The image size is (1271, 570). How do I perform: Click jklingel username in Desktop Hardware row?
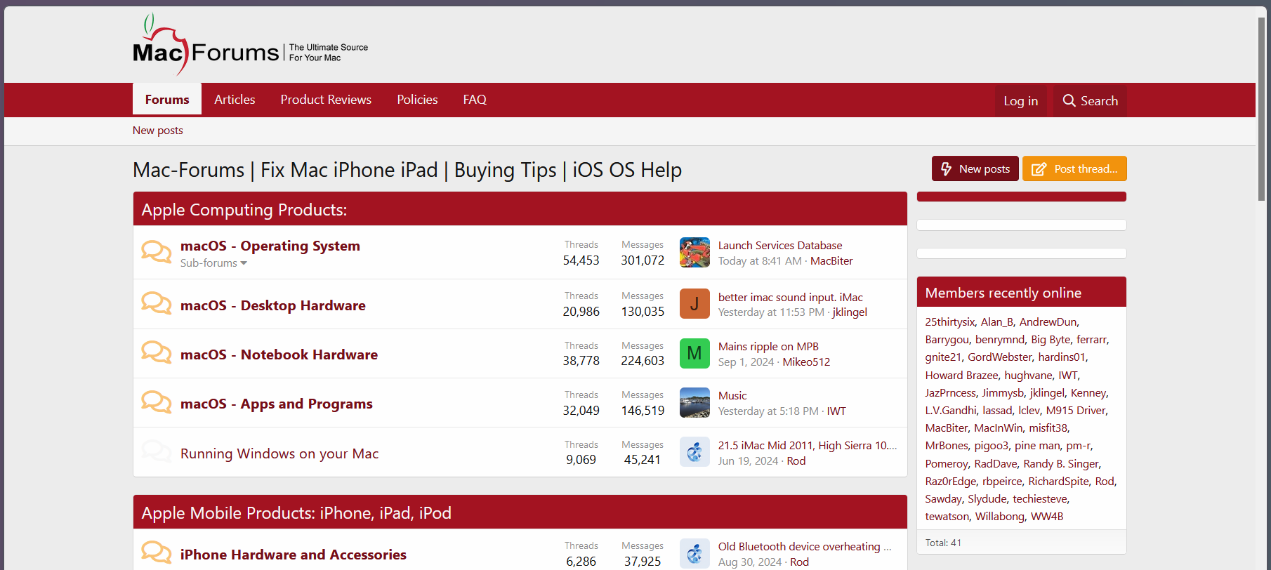850,312
